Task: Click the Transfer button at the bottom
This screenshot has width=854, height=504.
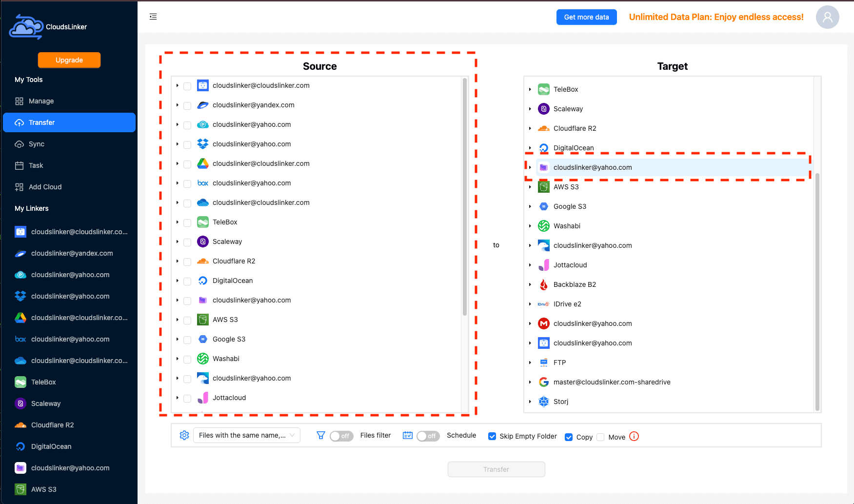Action: click(x=497, y=469)
